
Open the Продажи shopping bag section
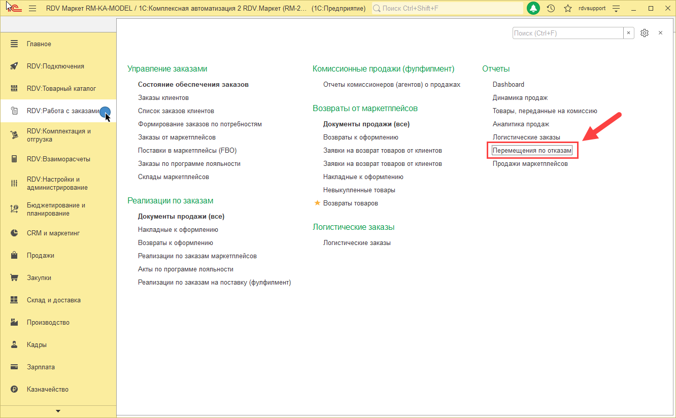58,256
